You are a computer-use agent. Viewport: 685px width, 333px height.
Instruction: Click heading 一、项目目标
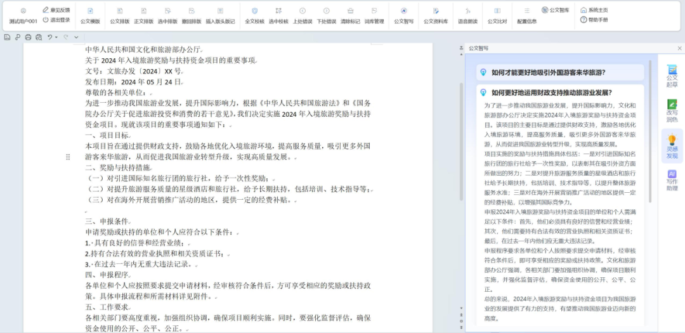coord(107,136)
